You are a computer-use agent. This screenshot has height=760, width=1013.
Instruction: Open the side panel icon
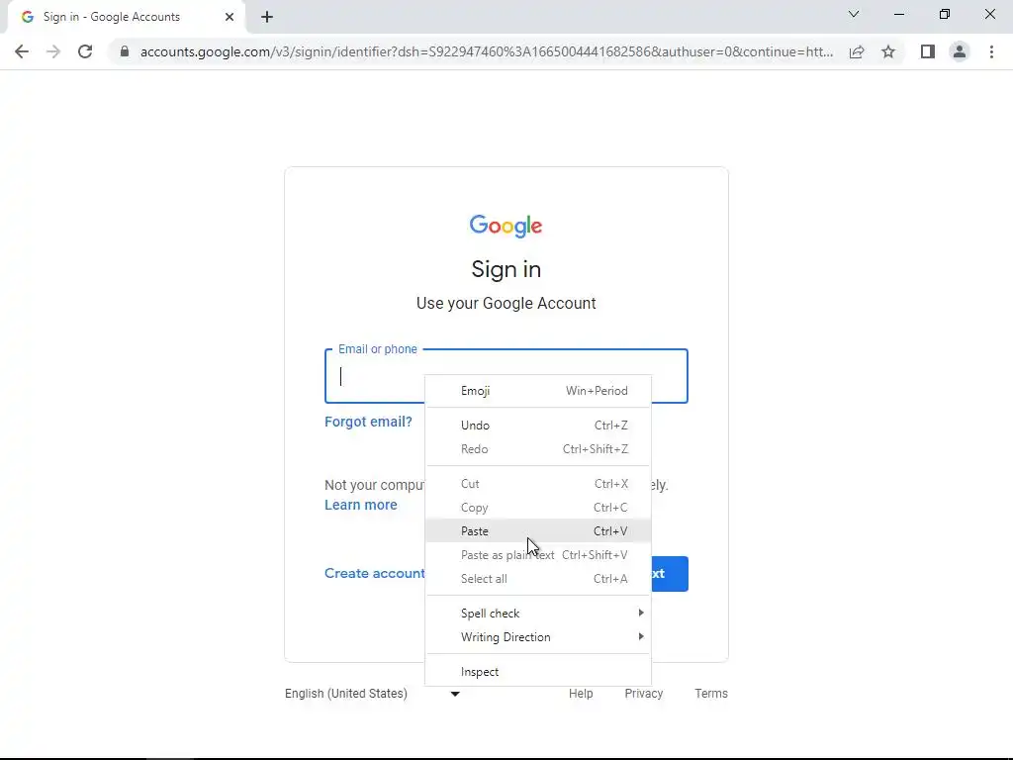click(x=928, y=51)
